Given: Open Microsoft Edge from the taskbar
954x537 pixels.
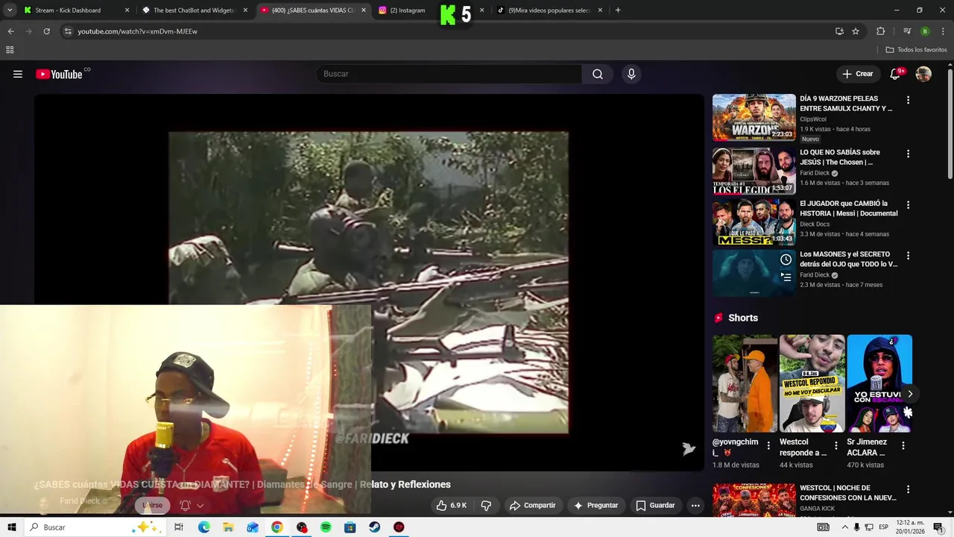Looking at the screenshot, I should 204,527.
